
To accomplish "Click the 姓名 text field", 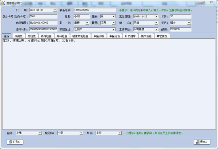I will pos(81,16).
